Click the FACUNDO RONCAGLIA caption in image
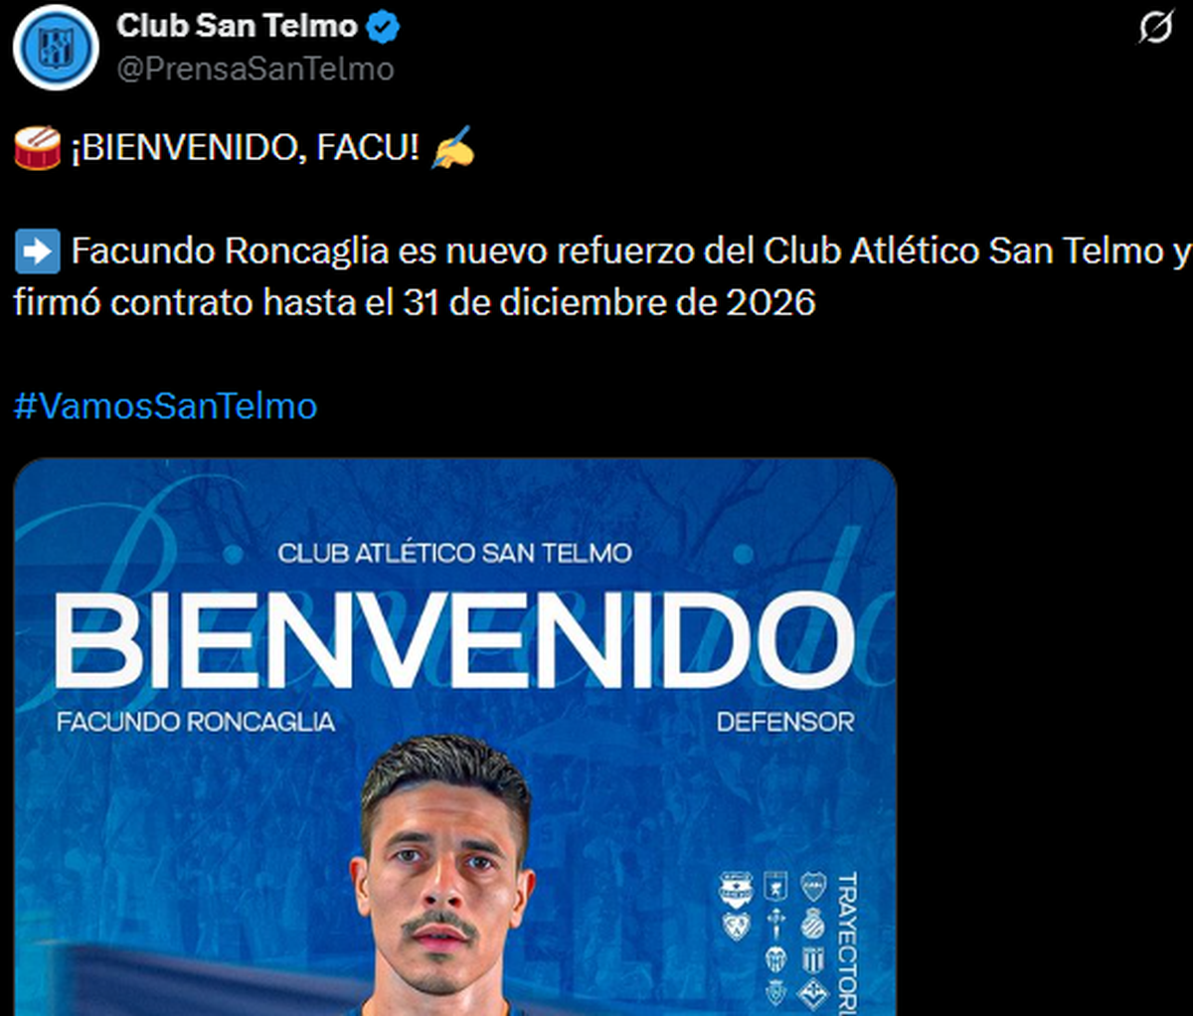 pos(196,721)
